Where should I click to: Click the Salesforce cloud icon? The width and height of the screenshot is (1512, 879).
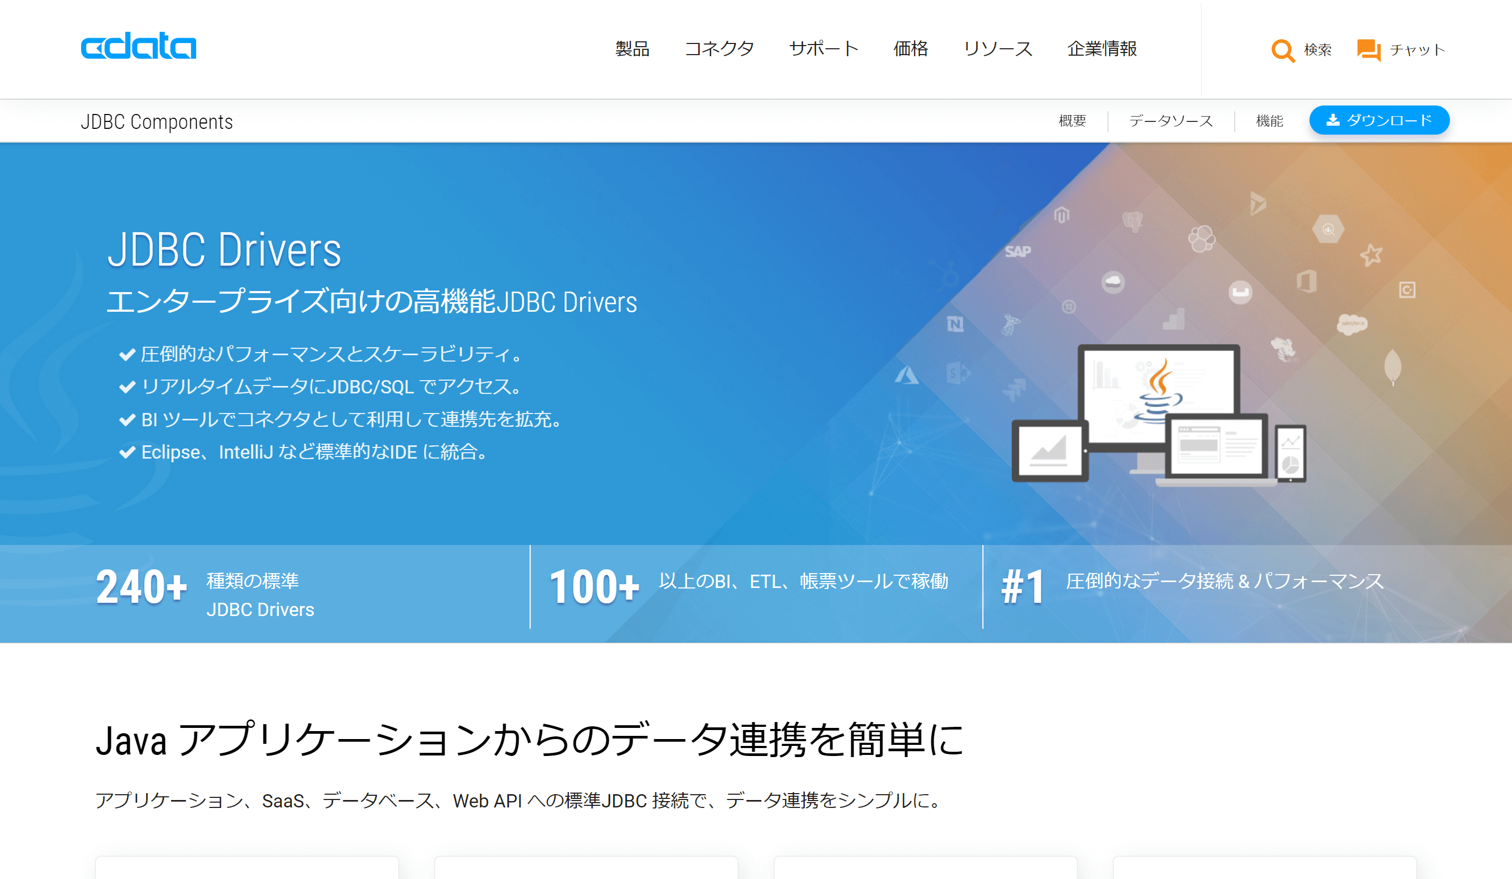coord(1352,323)
